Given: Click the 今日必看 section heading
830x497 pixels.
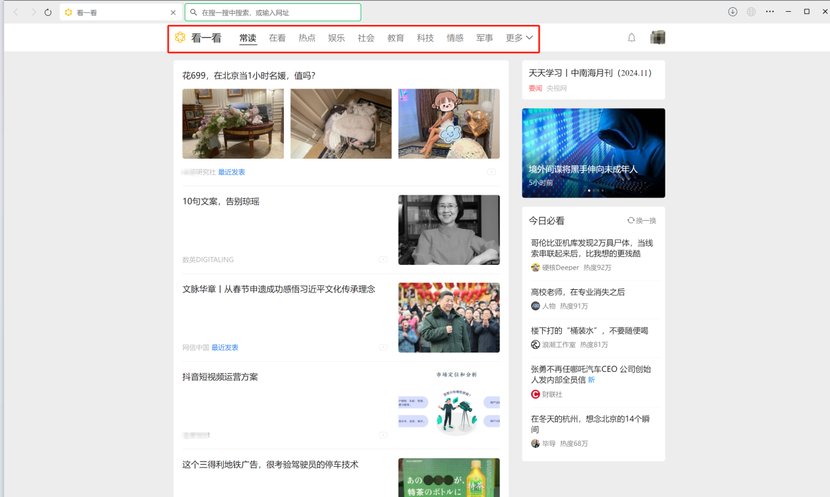Looking at the screenshot, I should (x=547, y=221).
